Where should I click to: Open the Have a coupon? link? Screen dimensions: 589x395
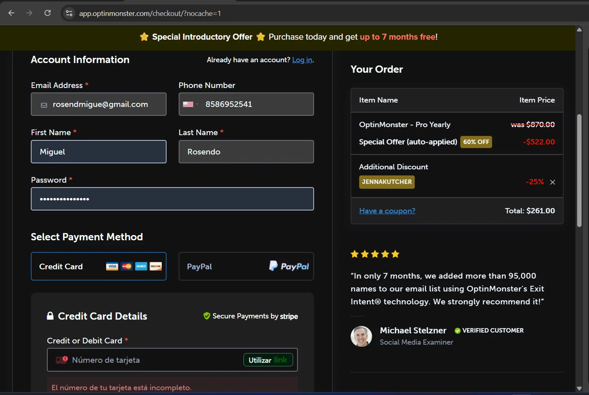pyautogui.click(x=387, y=211)
